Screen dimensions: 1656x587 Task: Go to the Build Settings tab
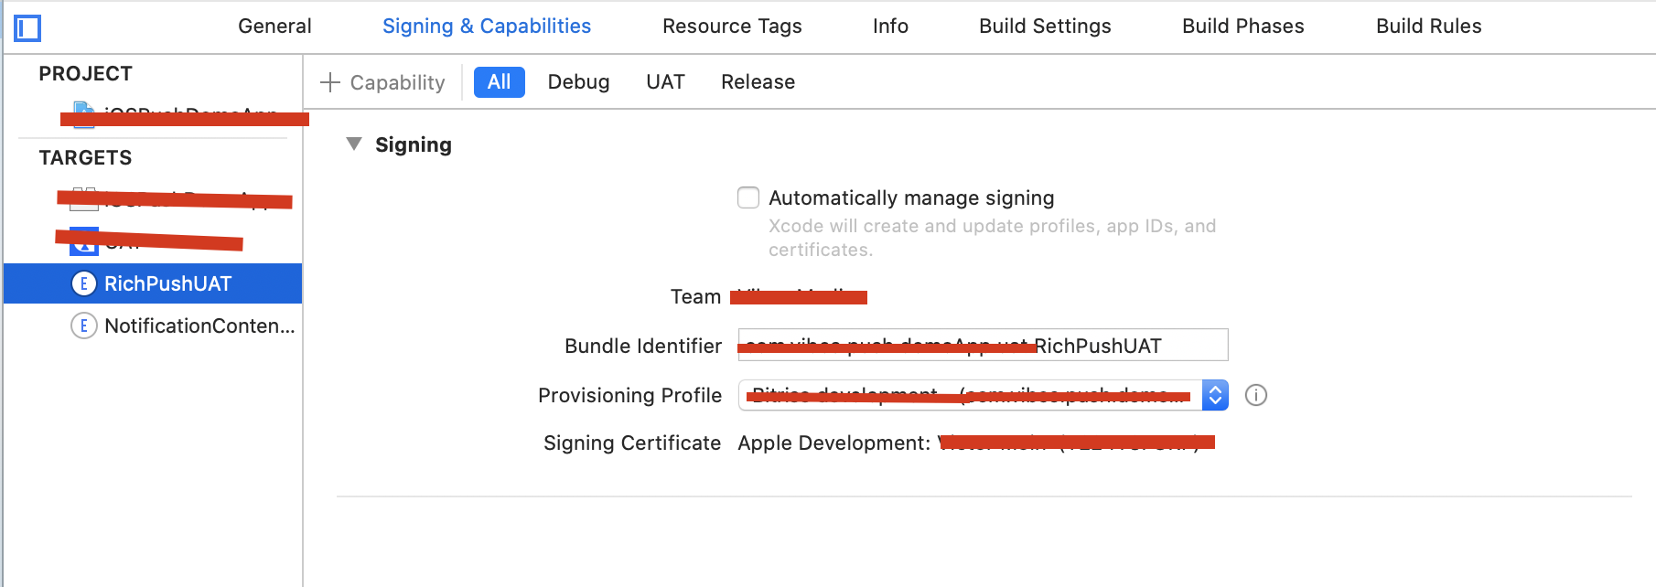[1045, 26]
